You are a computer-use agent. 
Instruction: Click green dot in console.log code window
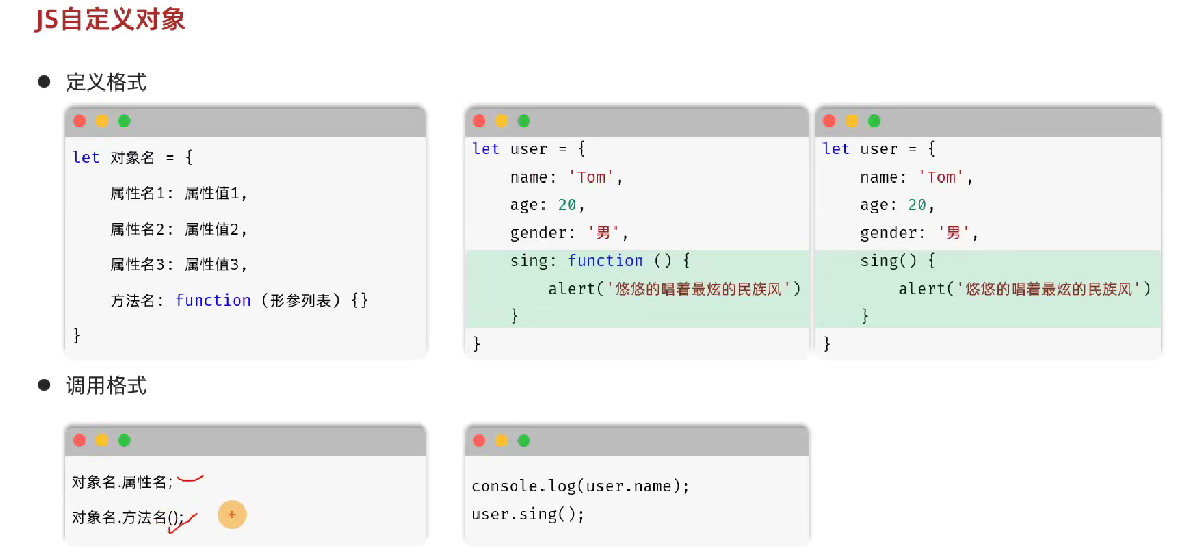523,440
